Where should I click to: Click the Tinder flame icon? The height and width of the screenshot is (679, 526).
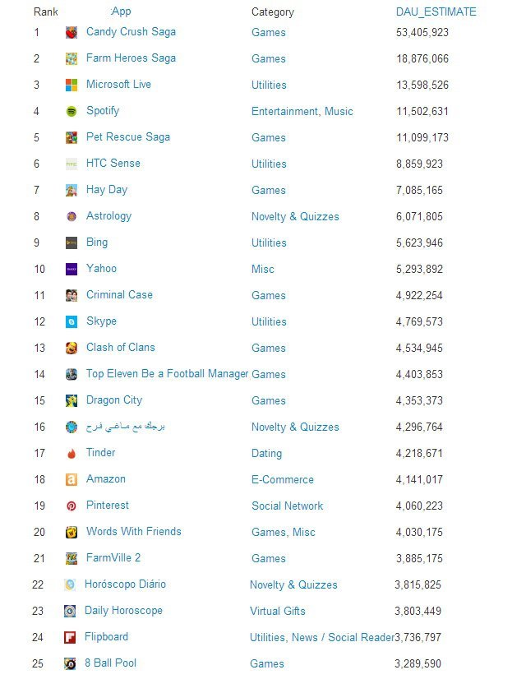coord(72,453)
